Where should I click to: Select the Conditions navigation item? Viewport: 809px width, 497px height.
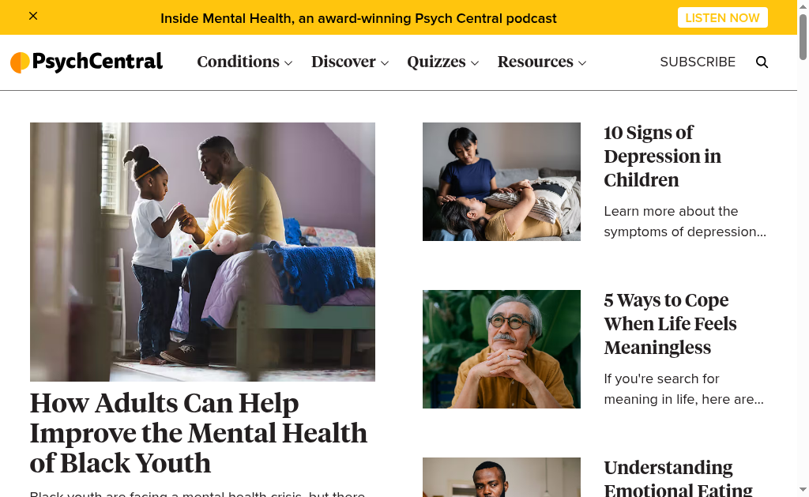239,62
